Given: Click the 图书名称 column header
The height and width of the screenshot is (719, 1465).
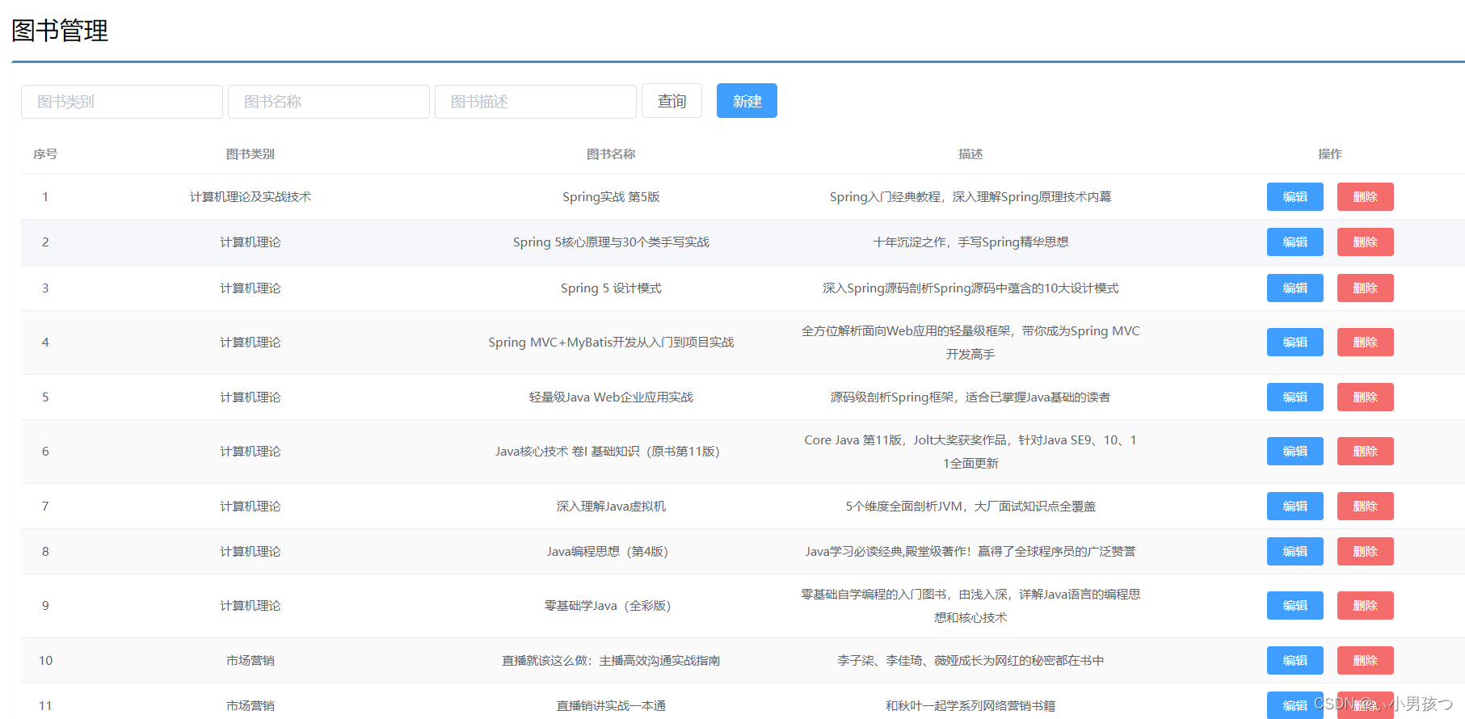Looking at the screenshot, I should (611, 154).
